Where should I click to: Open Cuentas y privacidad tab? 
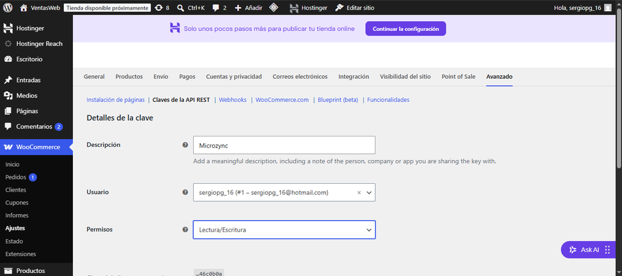(234, 76)
